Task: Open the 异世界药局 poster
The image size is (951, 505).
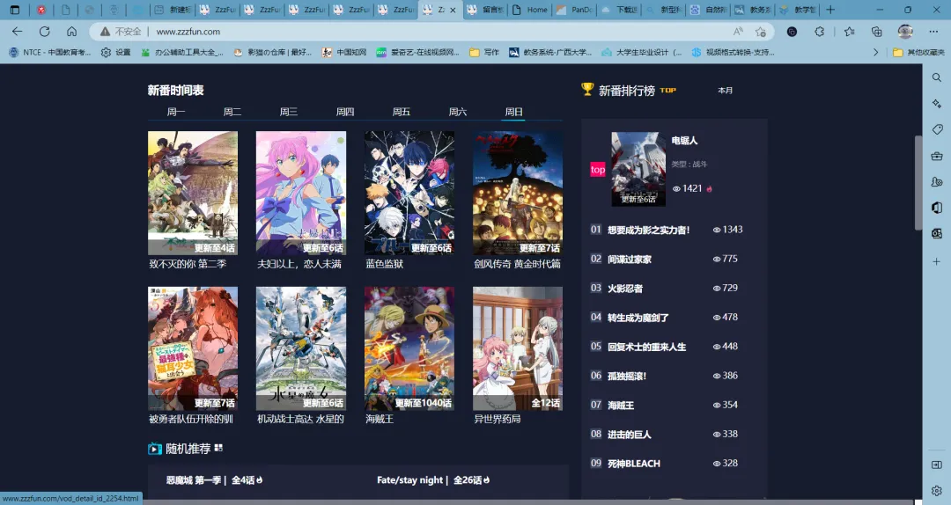Action: click(518, 348)
